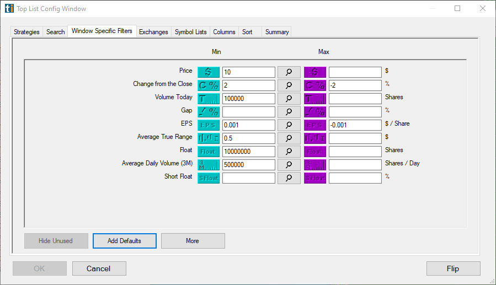Focus the empty Max Float field
The width and height of the screenshot is (496, 285).
(x=355, y=152)
